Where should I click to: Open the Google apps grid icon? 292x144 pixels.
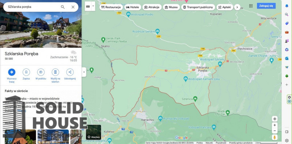(251, 6)
